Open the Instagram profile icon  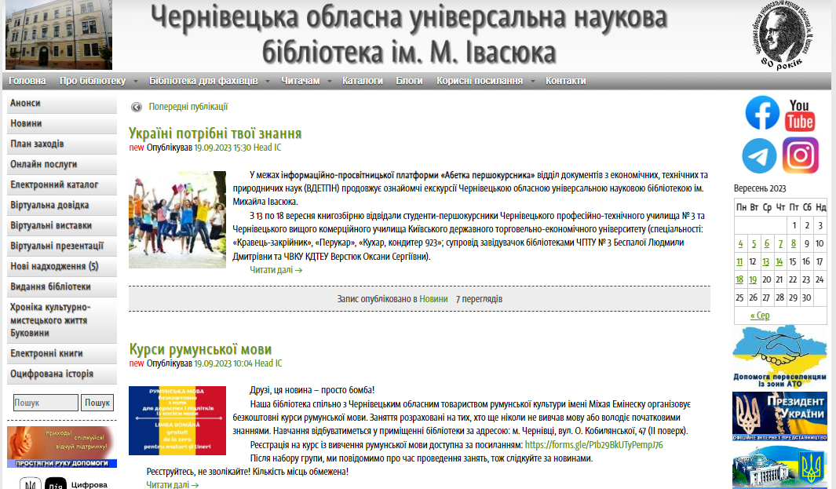[x=800, y=155]
